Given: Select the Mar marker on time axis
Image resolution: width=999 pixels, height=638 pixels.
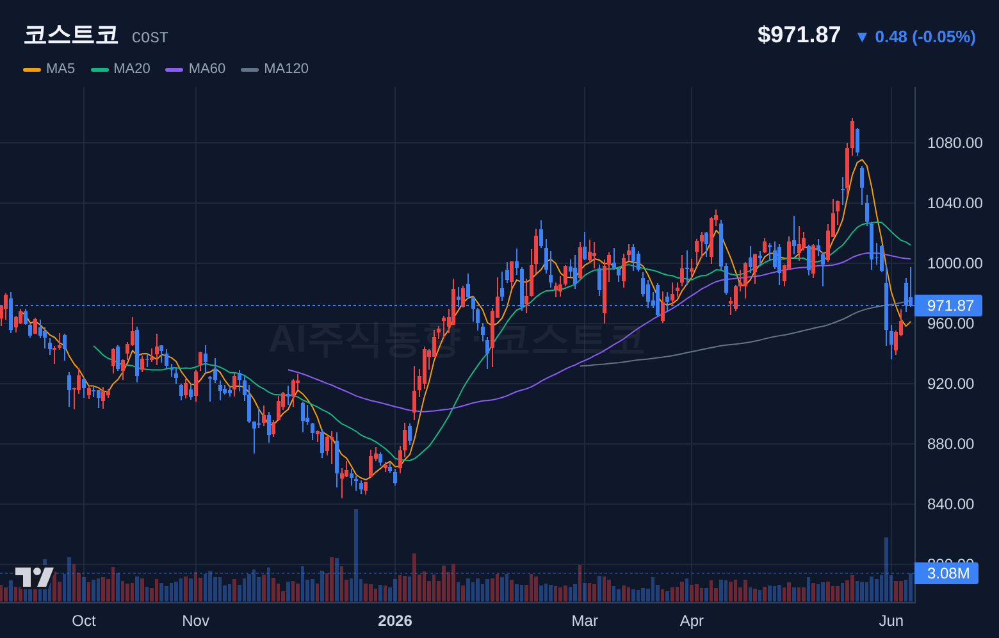Looking at the screenshot, I should click(x=585, y=621).
